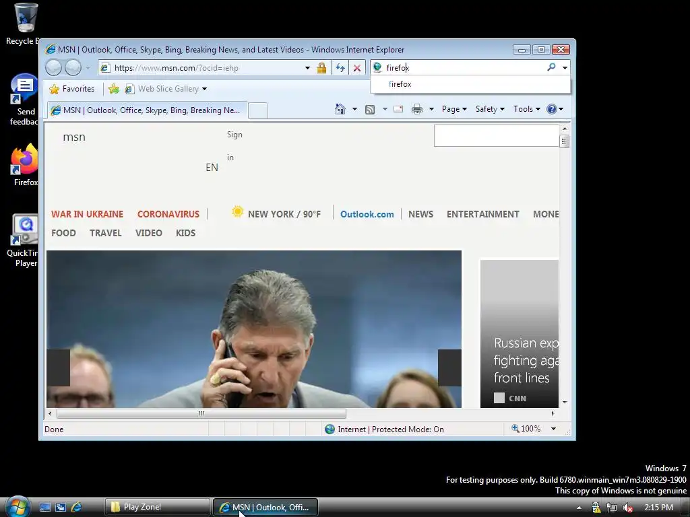Click the 100% zoom level button
The image size is (690, 517).
tap(526, 429)
